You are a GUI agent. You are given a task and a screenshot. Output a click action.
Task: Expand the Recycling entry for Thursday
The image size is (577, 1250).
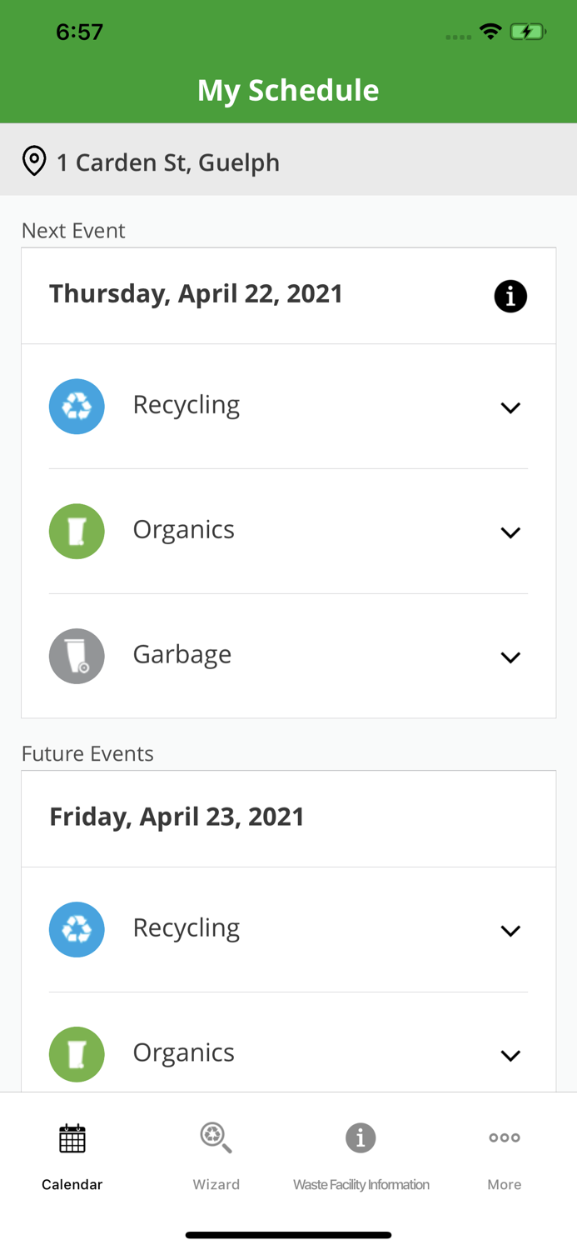click(511, 407)
